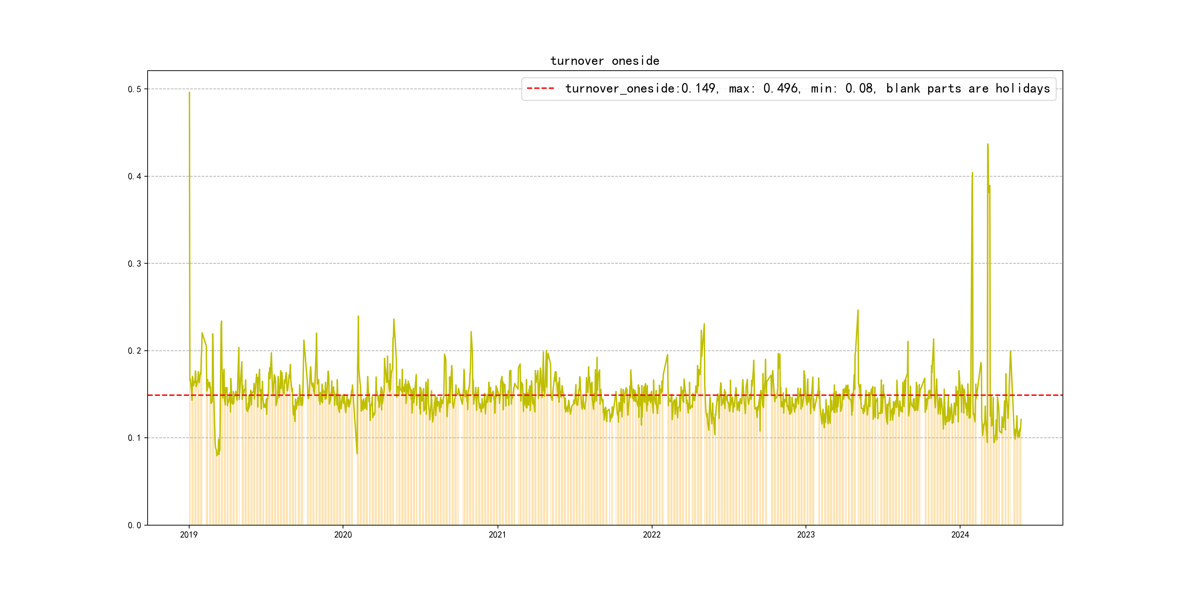Click the 0.2 y-axis tick label
This screenshot has height=590, width=1181.
coord(135,351)
